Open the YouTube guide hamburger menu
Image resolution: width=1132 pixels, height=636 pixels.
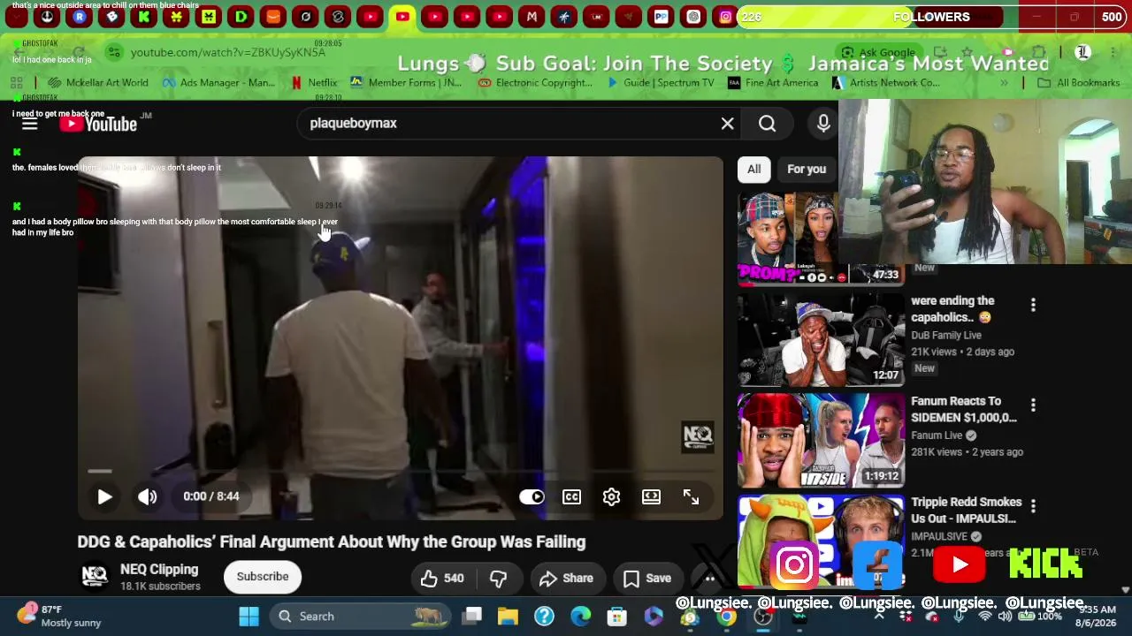29,124
